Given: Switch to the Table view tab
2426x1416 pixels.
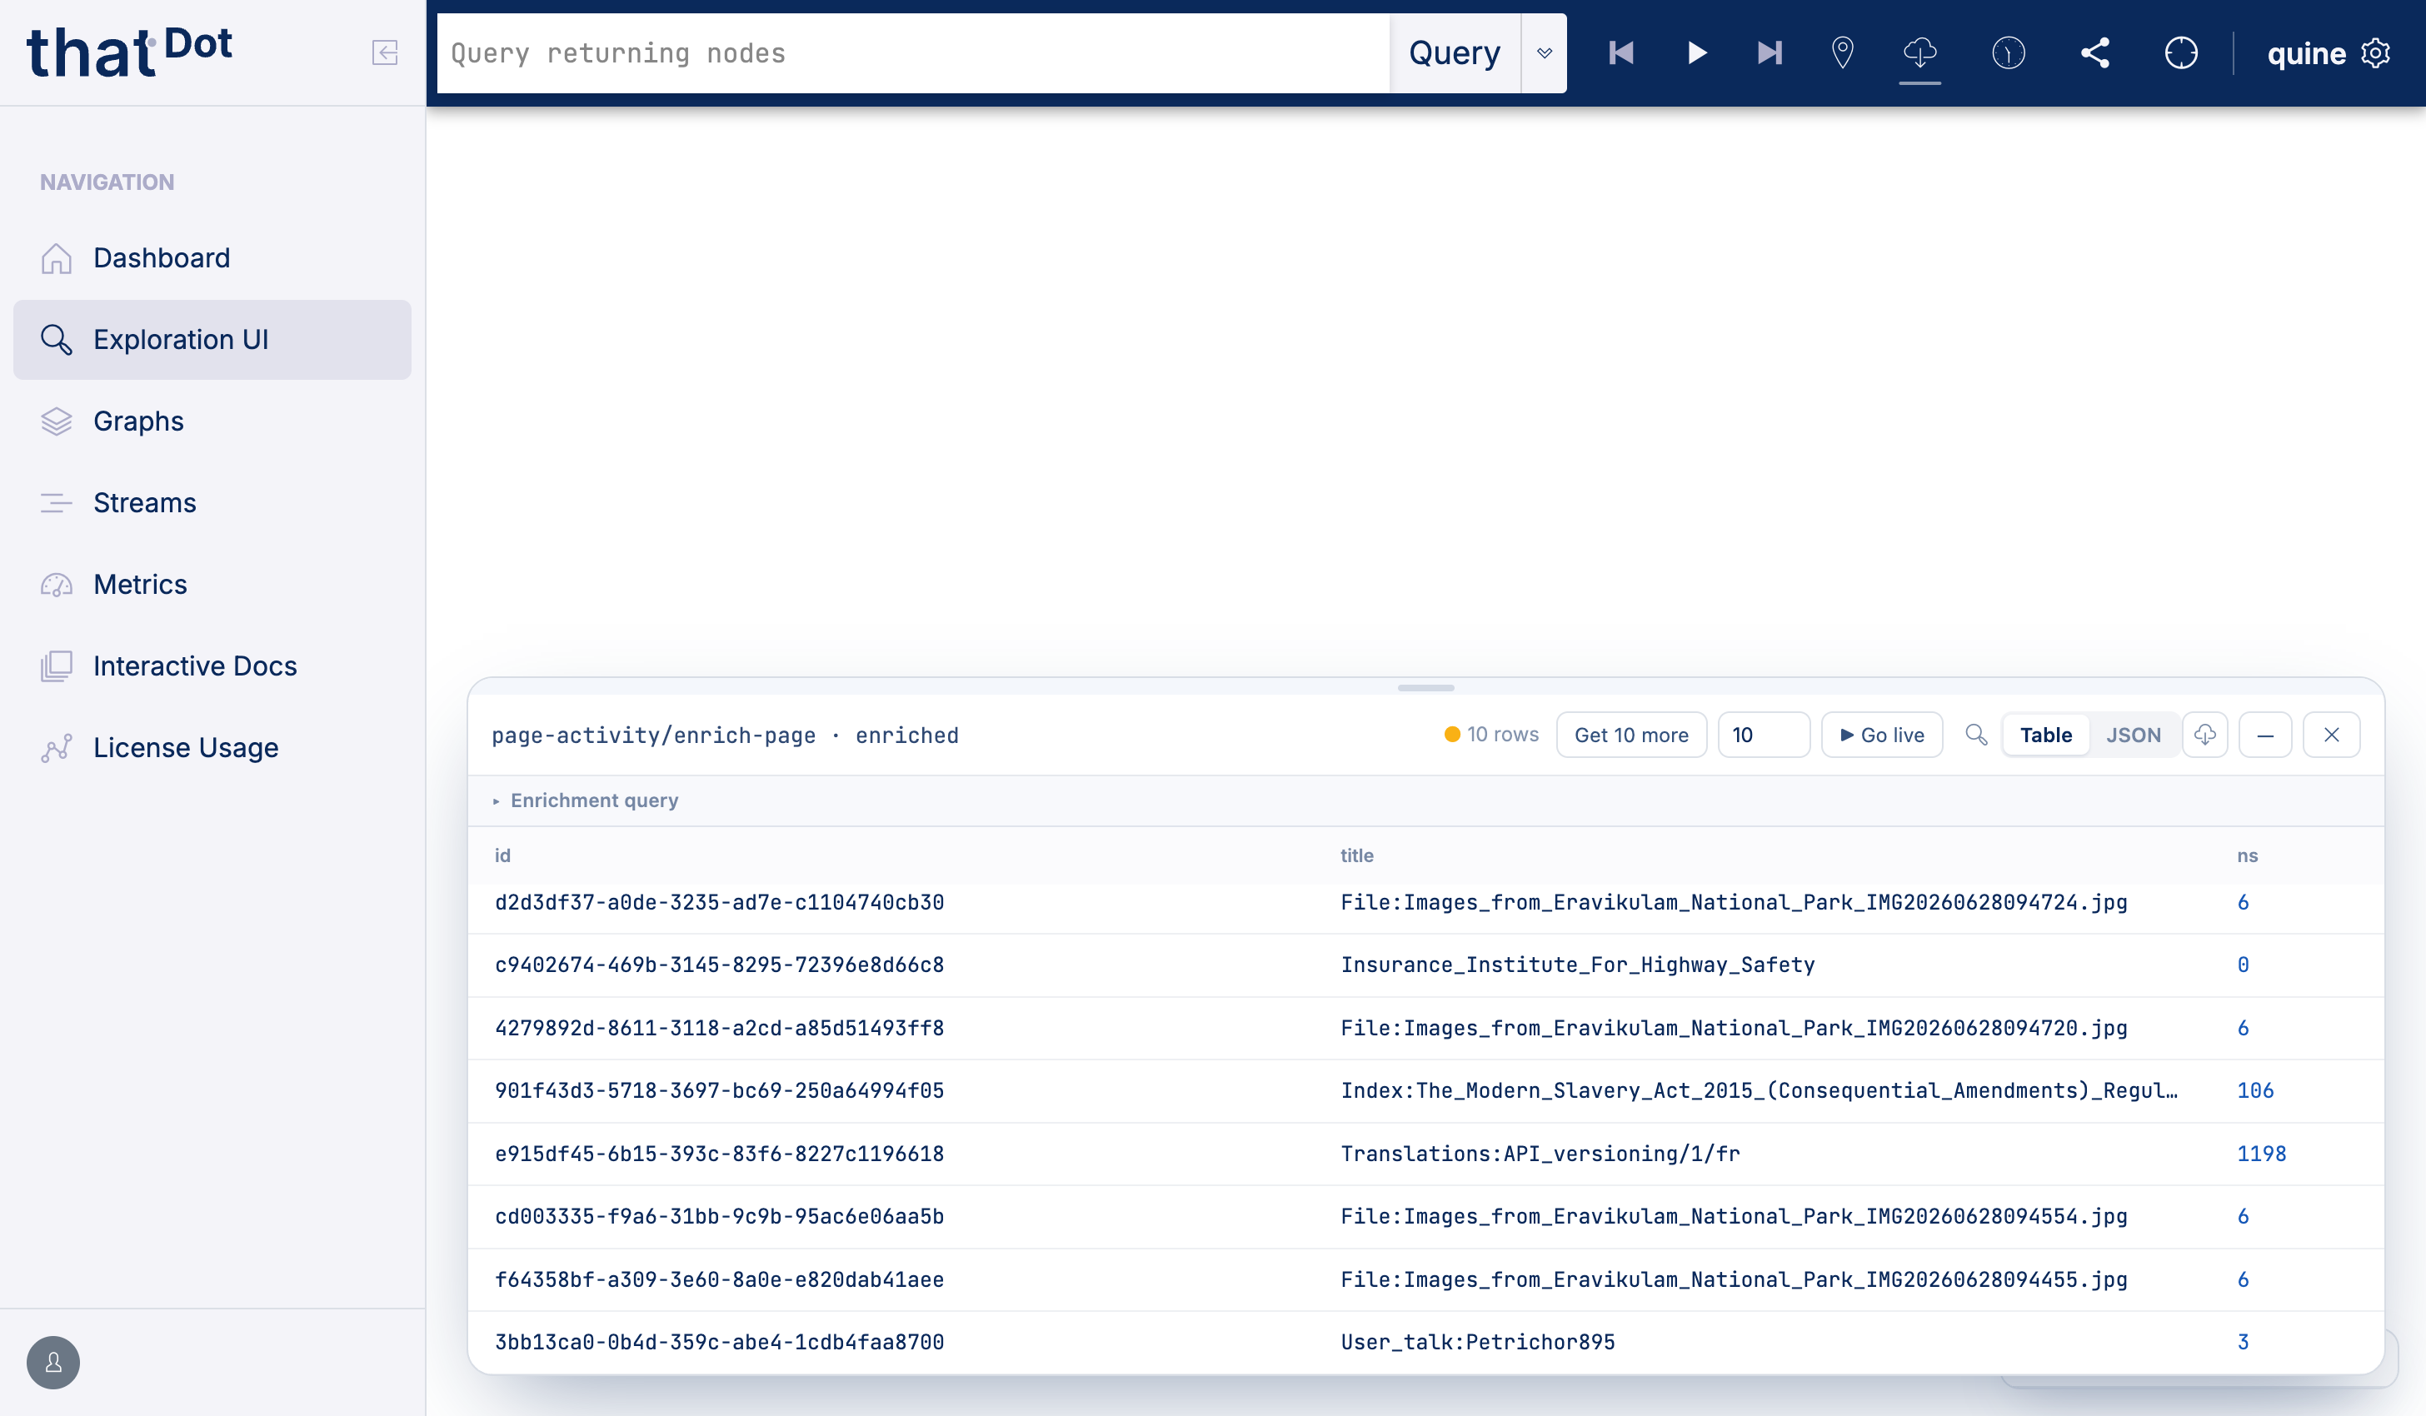Looking at the screenshot, I should 2046,735.
